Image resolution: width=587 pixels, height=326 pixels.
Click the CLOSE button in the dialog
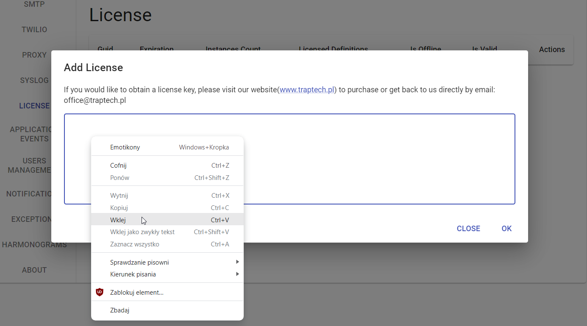coord(468,229)
